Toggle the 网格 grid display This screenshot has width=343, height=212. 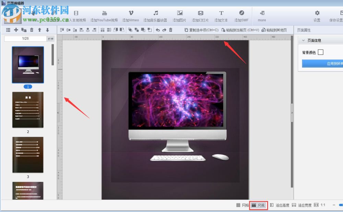242,205
